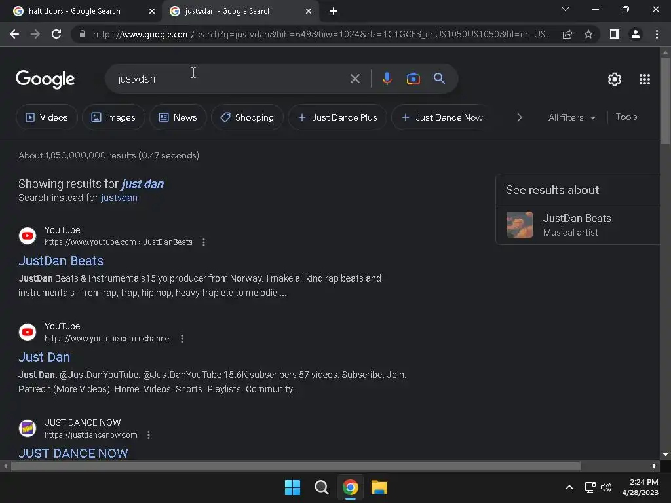Open options for justdancenow.com result
The image size is (671, 503).
pos(149,435)
